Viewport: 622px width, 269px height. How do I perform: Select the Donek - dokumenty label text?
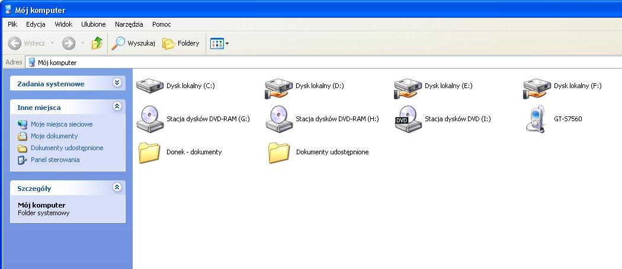pos(194,152)
